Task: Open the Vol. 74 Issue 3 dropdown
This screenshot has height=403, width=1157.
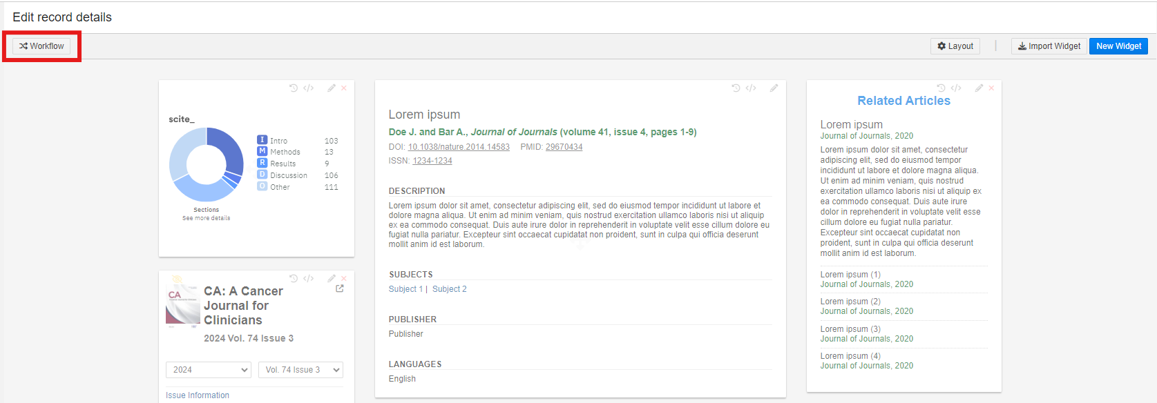Action: pos(300,370)
